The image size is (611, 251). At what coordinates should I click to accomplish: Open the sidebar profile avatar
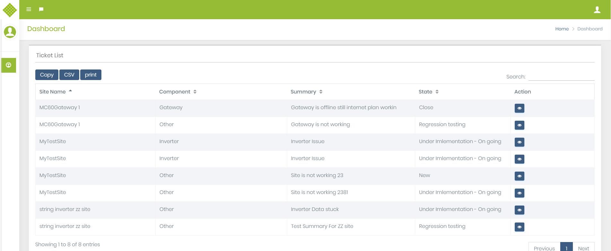coord(10,32)
